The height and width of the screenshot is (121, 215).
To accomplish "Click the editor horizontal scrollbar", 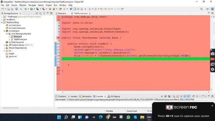I will [135, 92].
